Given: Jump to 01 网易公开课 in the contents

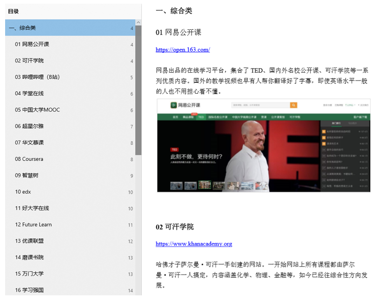Looking at the screenshot, I should [x=70, y=44].
